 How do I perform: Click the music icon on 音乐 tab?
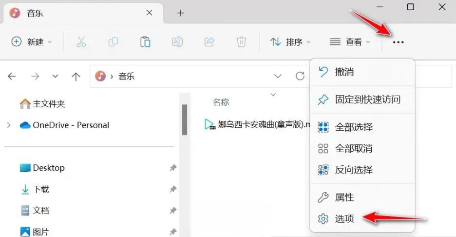coord(15,13)
